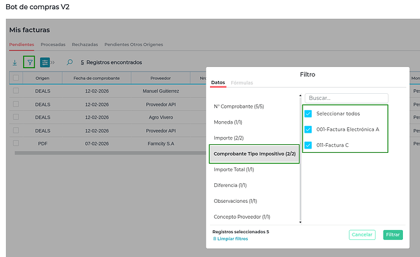The image size is (420, 257).
Task: Select the Farmcity S.A row checkbox
Action: tap(16, 144)
